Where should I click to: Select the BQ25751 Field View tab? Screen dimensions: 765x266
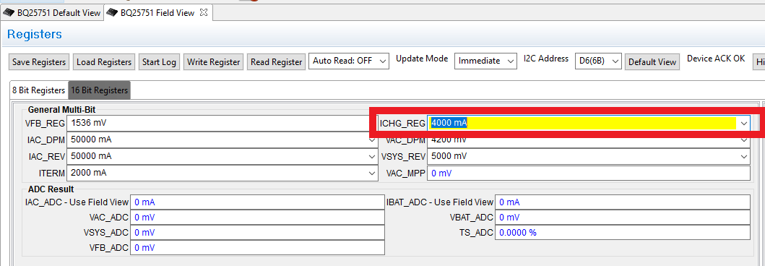(x=158, y=13)
